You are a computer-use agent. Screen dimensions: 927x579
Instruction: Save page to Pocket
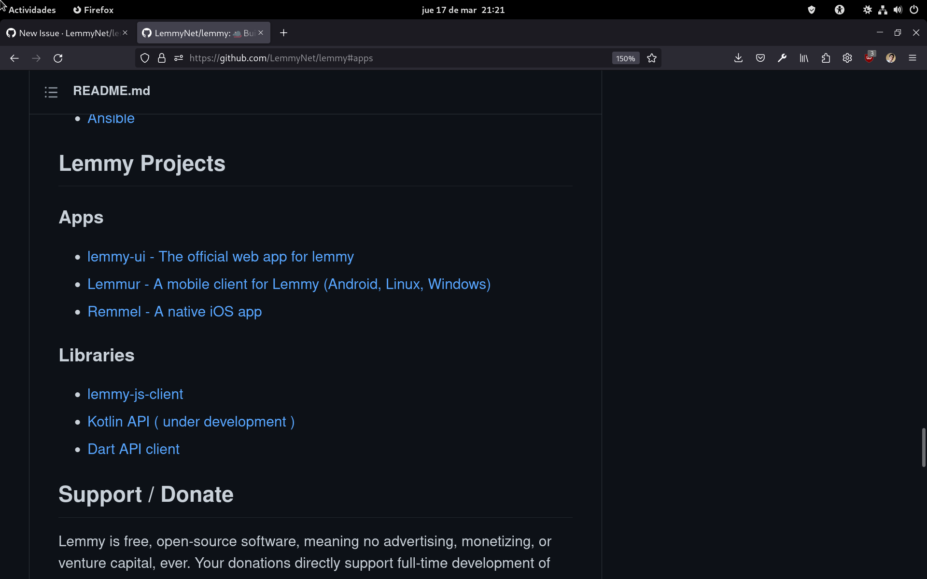click(760, 58)
